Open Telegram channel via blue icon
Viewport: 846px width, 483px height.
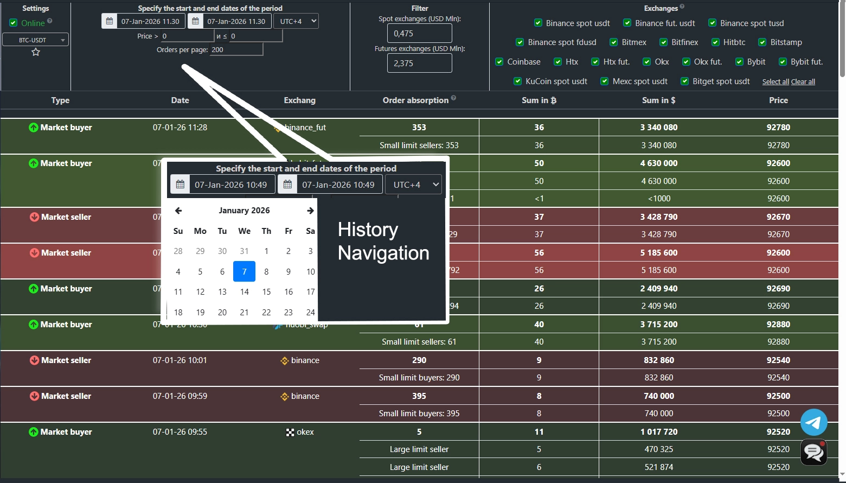pyautogui.click(x=814, y=422)
